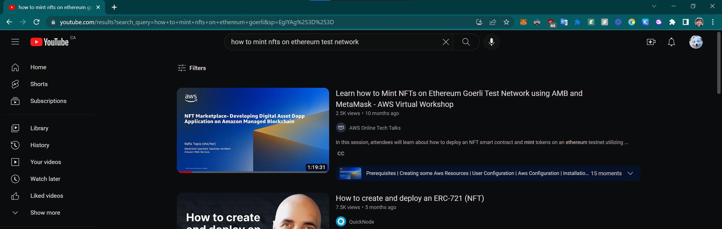Screen dimensions: 722x229
Task: Click the AWS NFT Marketplace video thumbnail
Action: 253,130
